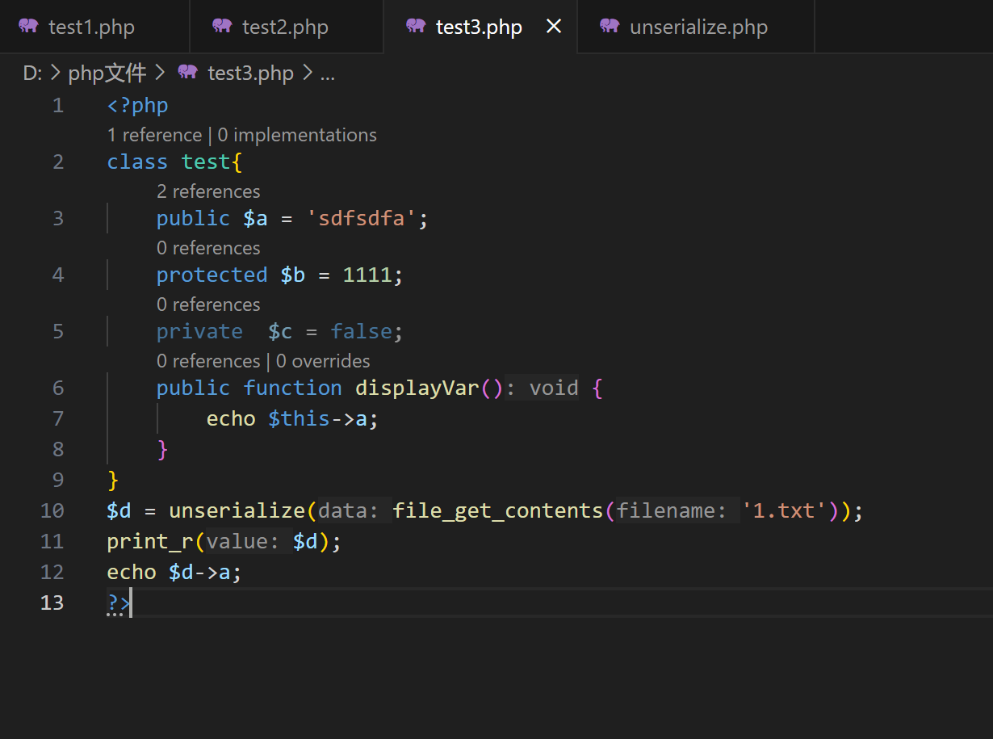Click the PHP icon in breadcrumb path
Image resolution: width=993 pixels, height=739 pixels.
(187, 72)
